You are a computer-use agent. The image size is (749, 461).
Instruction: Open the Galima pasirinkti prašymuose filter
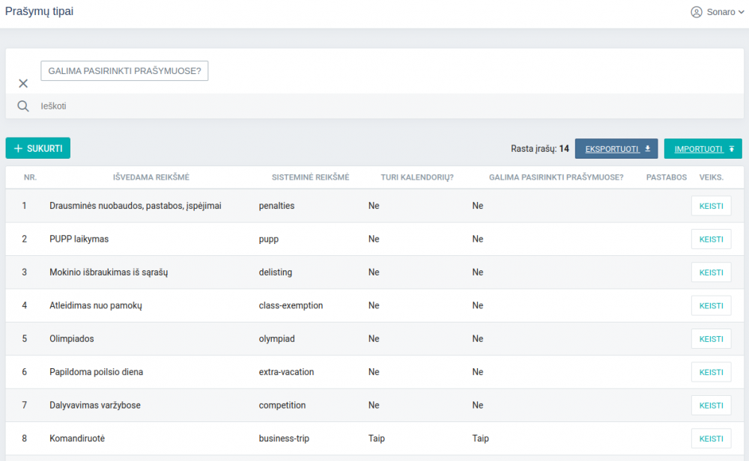(124, 71)
